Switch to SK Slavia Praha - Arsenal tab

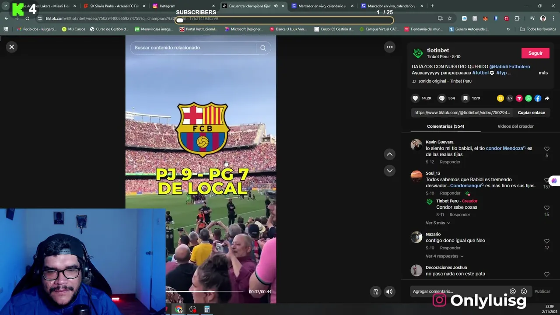click(114, 6)
